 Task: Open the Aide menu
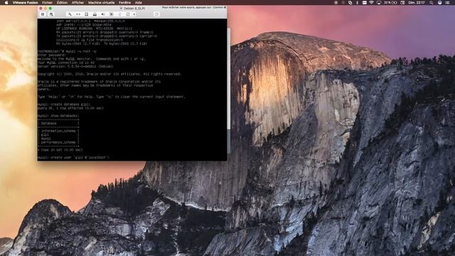coord(139,3)
